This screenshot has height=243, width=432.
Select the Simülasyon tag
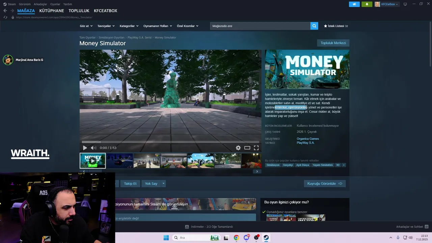(273, 165)
